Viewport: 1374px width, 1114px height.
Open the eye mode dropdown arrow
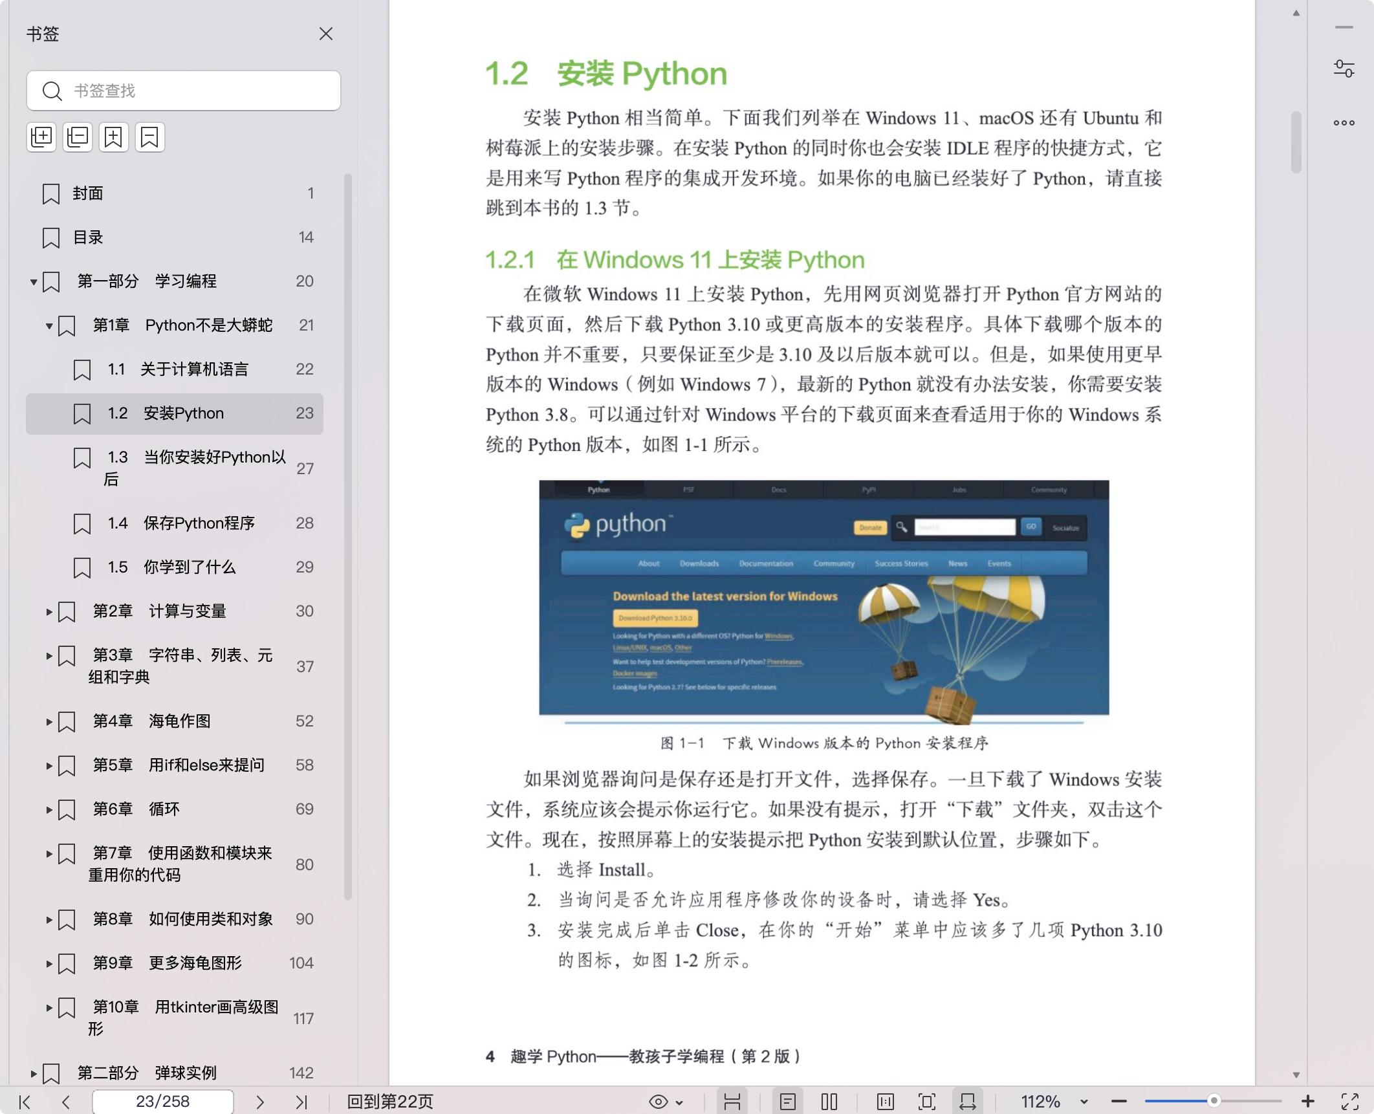(679, 1102)
